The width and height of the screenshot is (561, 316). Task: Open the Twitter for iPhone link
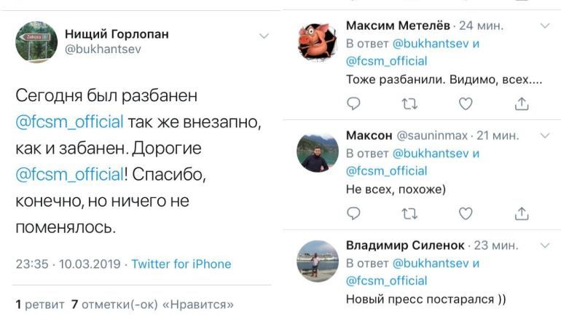tap(181, 264)
